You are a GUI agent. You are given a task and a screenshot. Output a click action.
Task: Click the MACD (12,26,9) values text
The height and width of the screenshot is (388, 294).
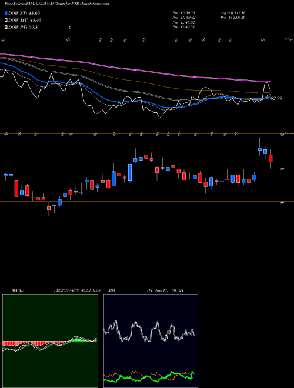(x=76, y=290)
